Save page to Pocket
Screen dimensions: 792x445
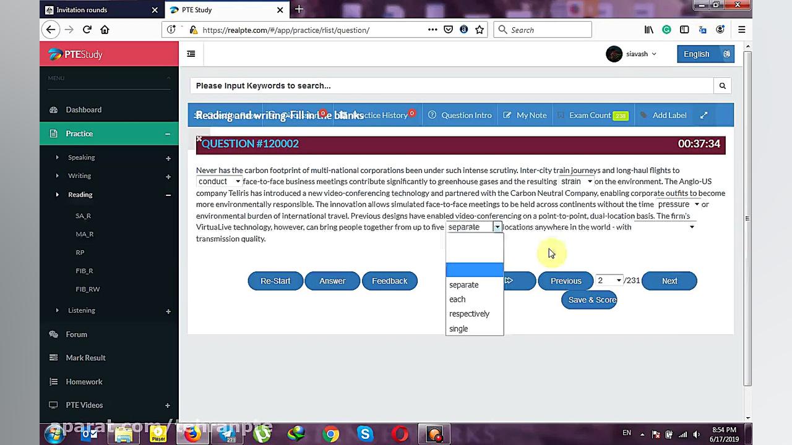(x=449, y=30)
